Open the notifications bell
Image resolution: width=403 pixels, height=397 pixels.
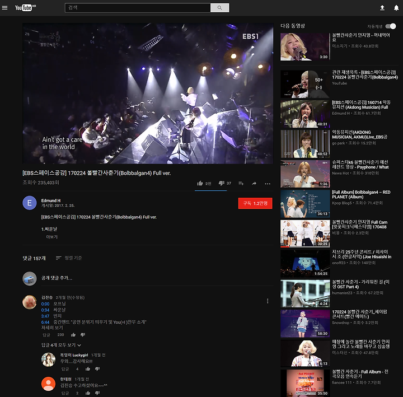coord(396,8)
